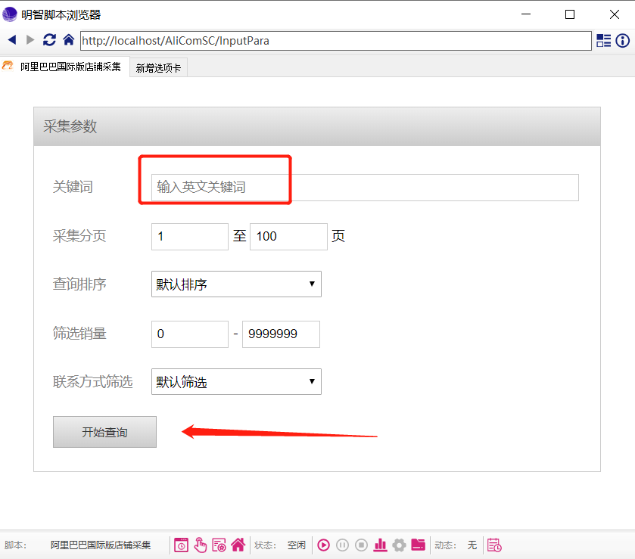The width and height of the screenshot is (635, 559).
Task: Click the 联系方式筛选 label
Action: pyautogui.click(x=93, y=382)
